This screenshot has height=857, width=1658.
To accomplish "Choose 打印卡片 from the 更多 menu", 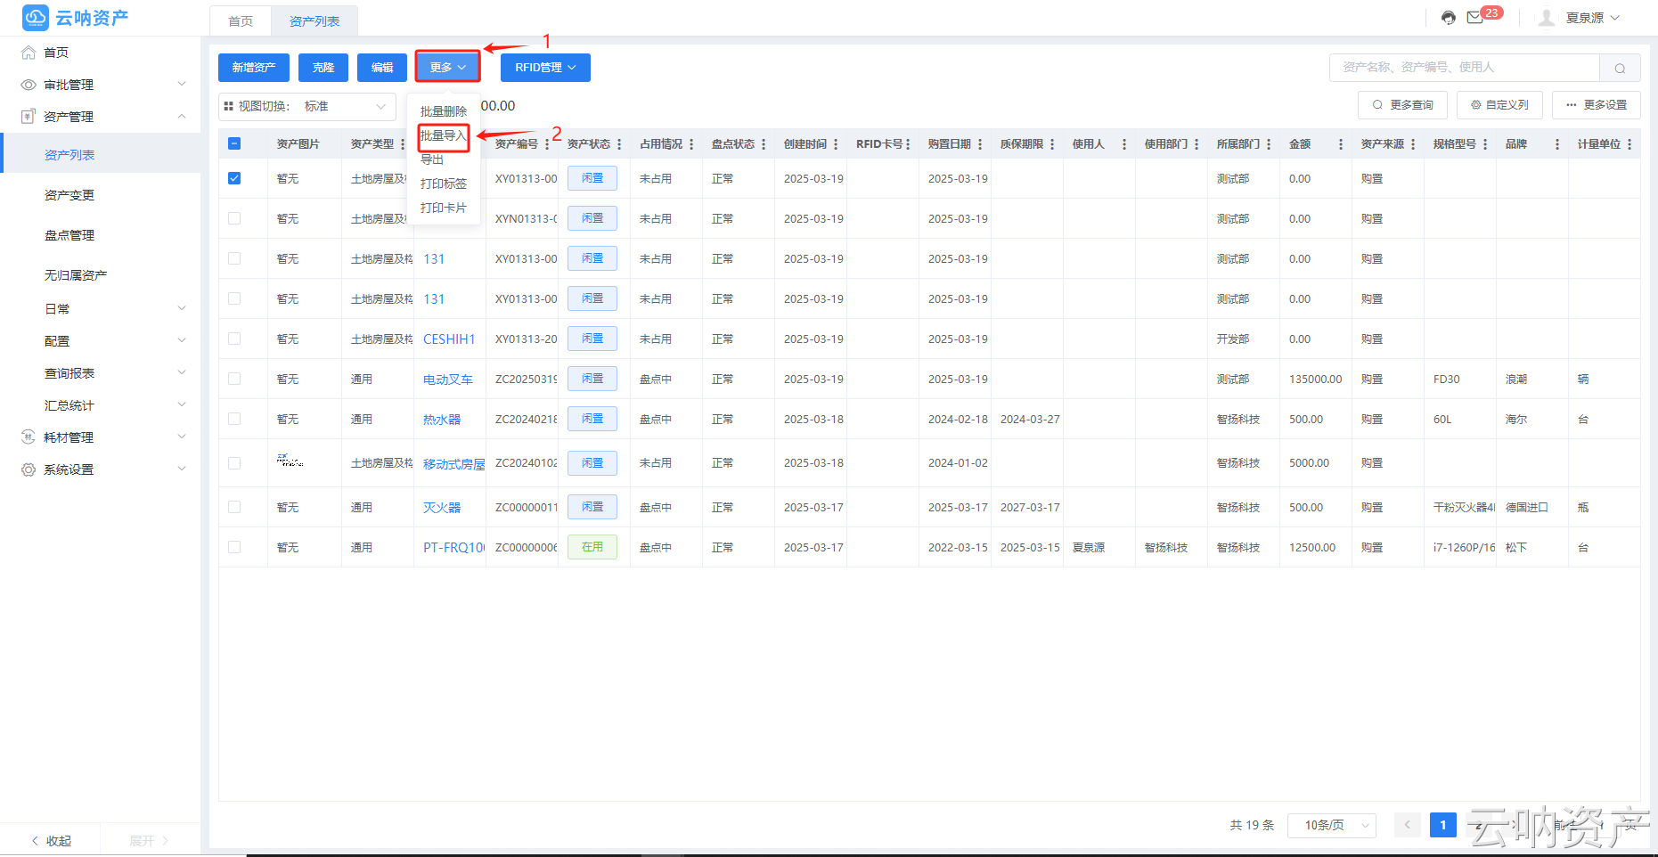I will click(444, 208).
